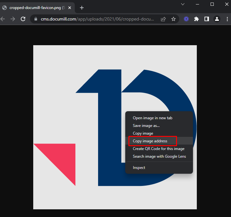Open the user profile avatar

(x=217, y=19)
